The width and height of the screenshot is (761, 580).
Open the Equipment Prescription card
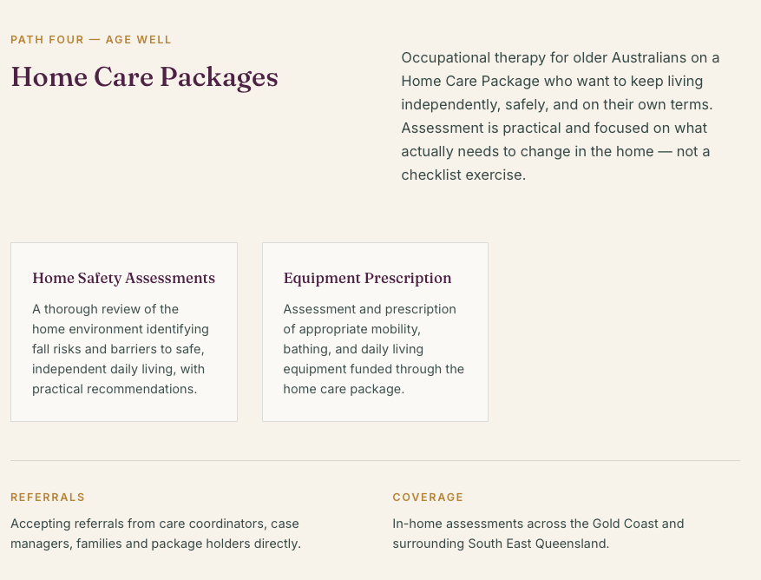pyautogui.click(x=375, y=333)
